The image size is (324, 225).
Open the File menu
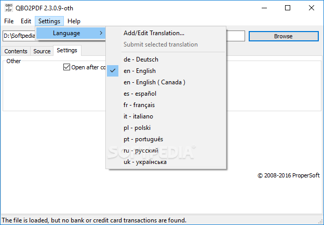click(9, 21)
